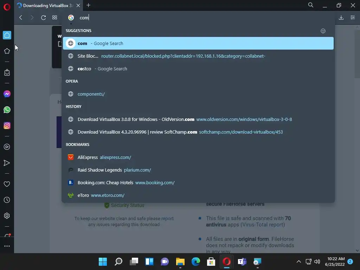Close the Downloading VirtualBox tab
The width and height of the screenshot is (360, 270).
(x=78, y=6)
